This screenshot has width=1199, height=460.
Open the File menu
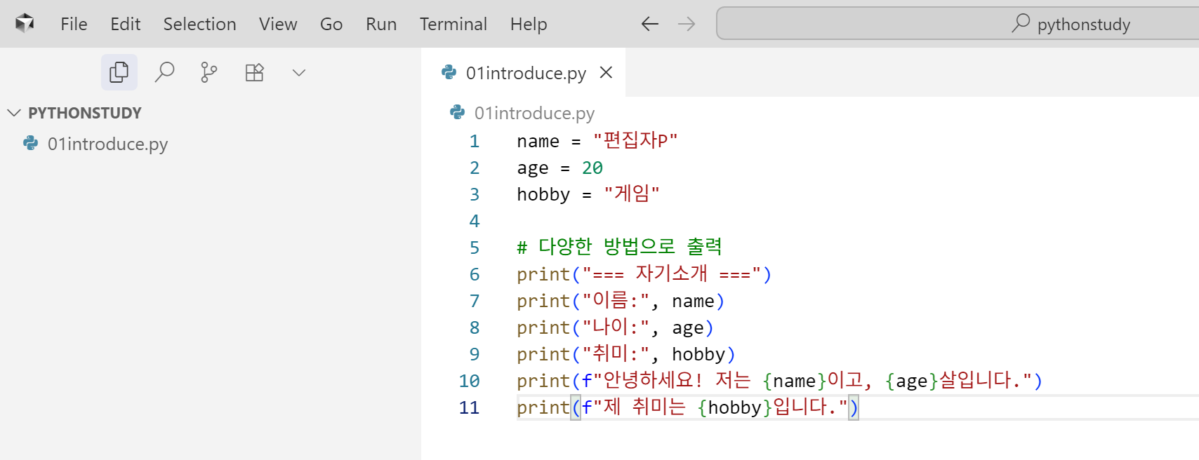(74, 24)
